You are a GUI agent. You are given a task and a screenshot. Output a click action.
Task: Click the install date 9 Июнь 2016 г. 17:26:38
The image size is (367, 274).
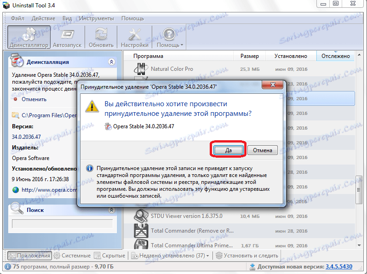[40, 179]
